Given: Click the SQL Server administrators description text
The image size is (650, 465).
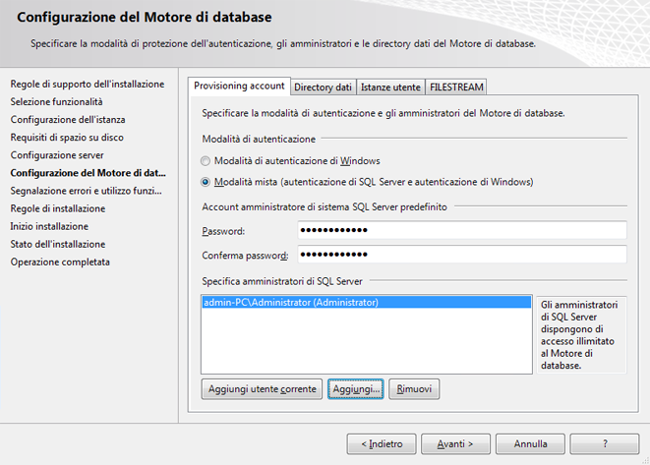Looking at the screenshot, I should 579,335.
